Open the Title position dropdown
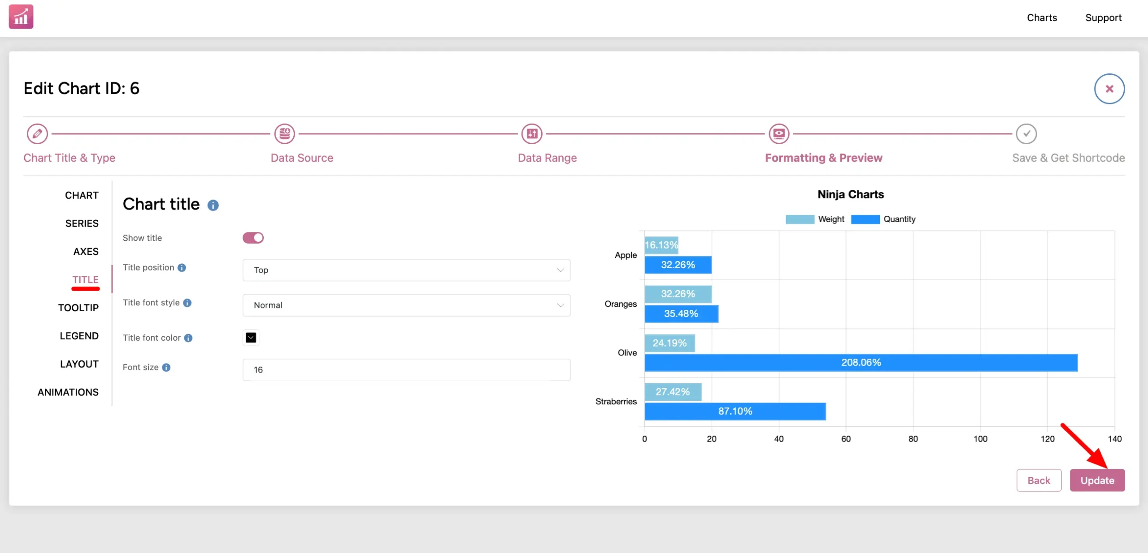The height and width of the screenshot is (553, 1148). [406, 270]
